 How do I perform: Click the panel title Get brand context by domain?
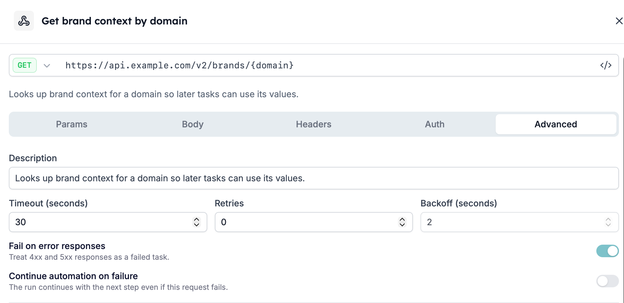[114, 21]
